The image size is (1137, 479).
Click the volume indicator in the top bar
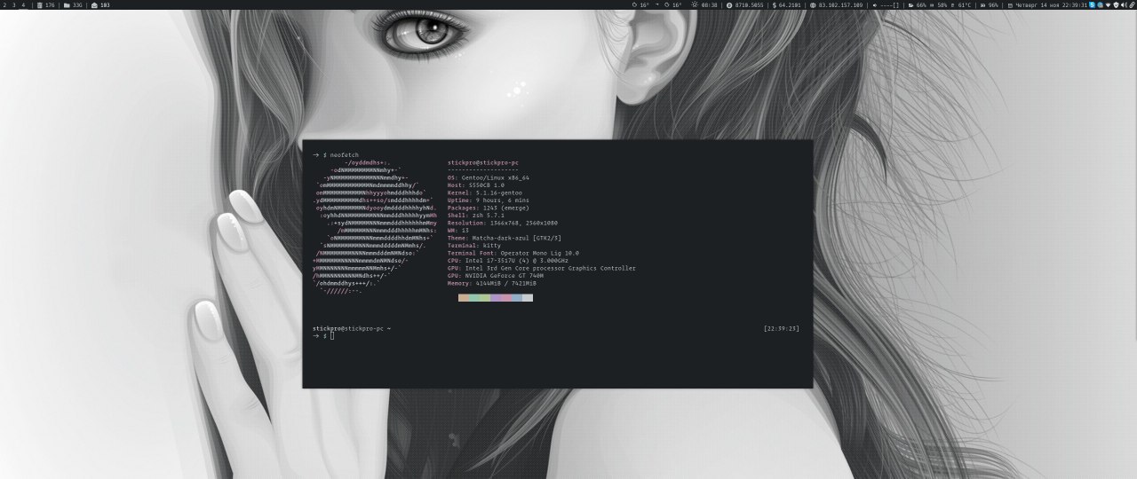886,4
